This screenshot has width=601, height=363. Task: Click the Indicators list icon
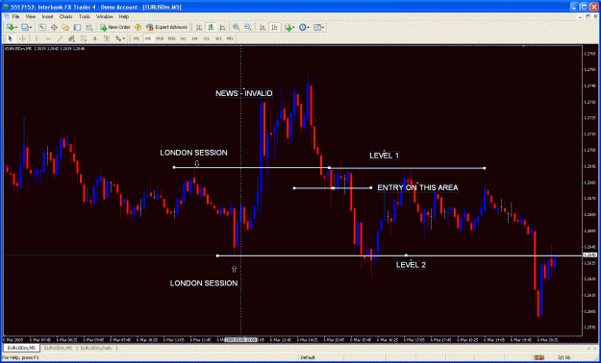tap(289, 27)
